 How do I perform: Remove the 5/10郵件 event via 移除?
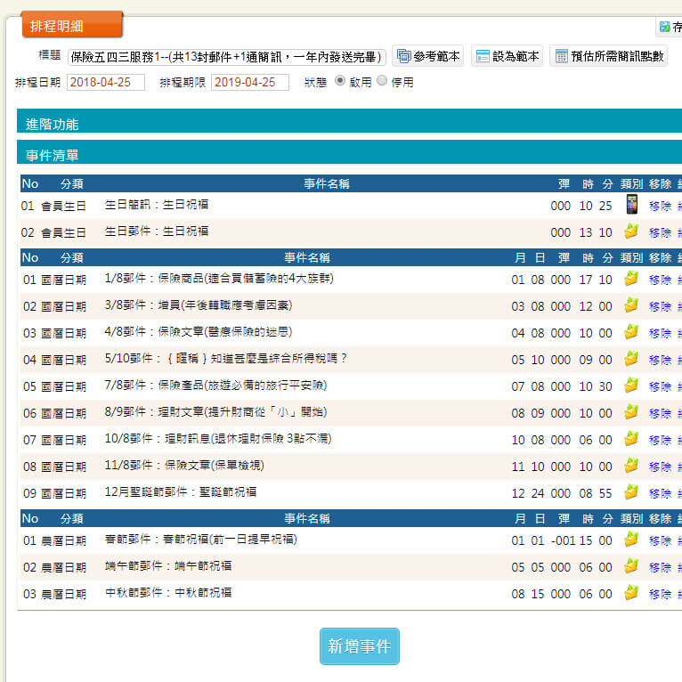(x=661, y=360)
